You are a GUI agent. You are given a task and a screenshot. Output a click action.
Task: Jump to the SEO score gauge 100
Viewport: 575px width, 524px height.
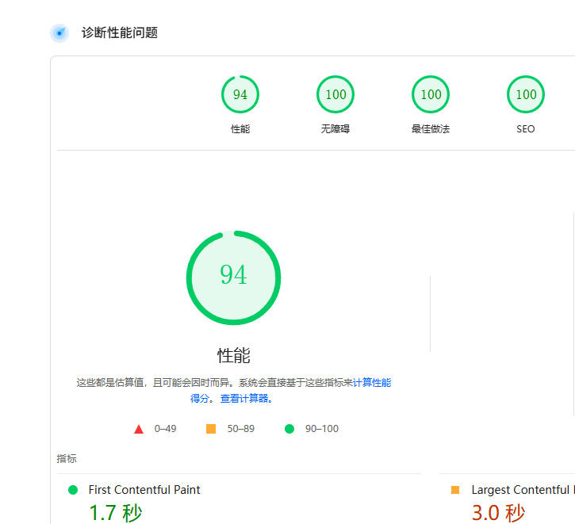(526, 94)
